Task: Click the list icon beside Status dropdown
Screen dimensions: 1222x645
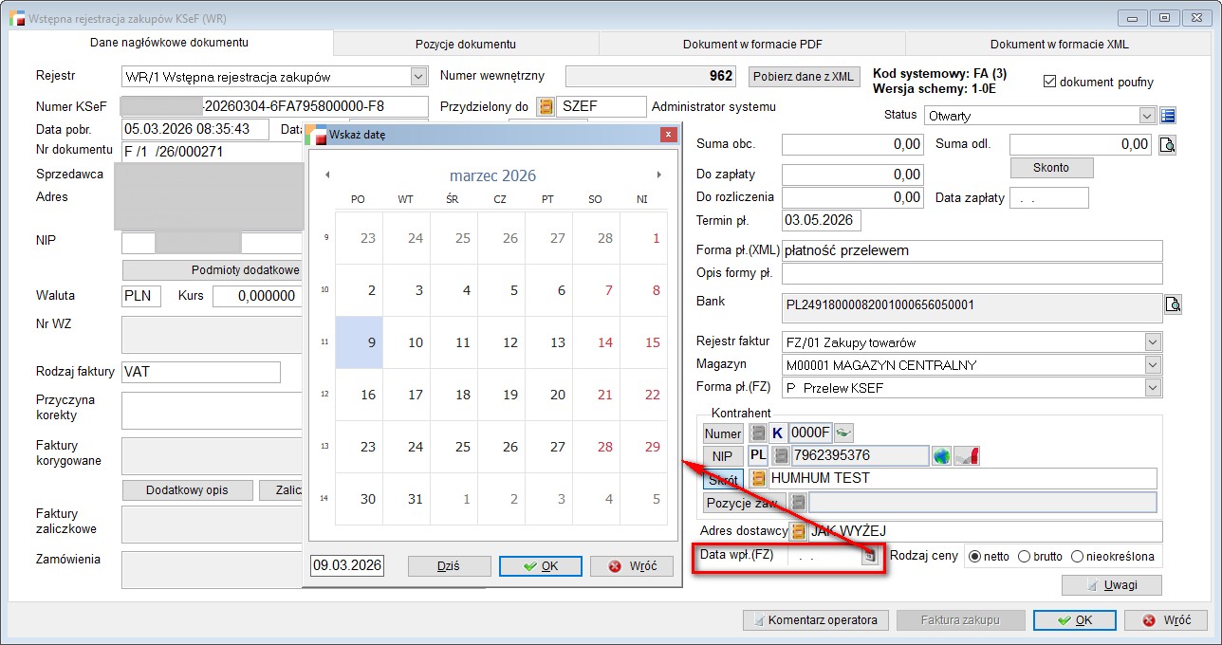Action: point(1168,116)
